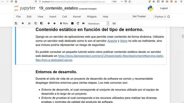This screenshot has width=184, height=103.
Task: Restart the kernel icon
Action: pyautogui.click(x=78, y=23)
